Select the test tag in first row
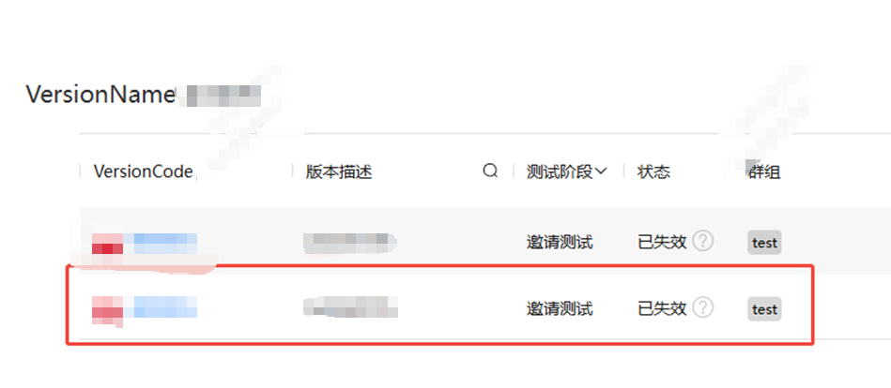 [764, 243]
